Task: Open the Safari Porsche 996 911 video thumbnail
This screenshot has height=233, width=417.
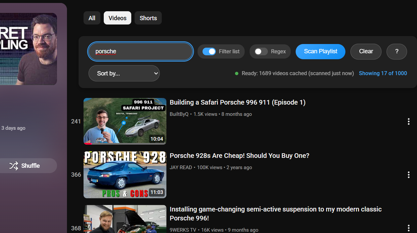Action: (125, 121)
